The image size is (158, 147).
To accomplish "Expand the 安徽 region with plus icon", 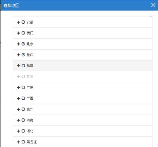I will tap(18, 22).
